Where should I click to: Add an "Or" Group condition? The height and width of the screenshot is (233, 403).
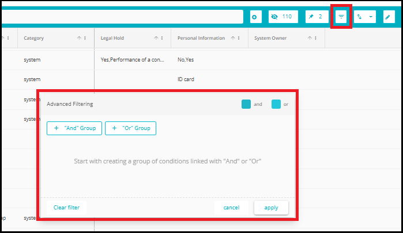130,128
